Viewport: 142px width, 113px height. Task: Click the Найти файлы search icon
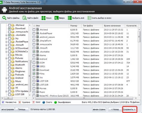(4, 18)
